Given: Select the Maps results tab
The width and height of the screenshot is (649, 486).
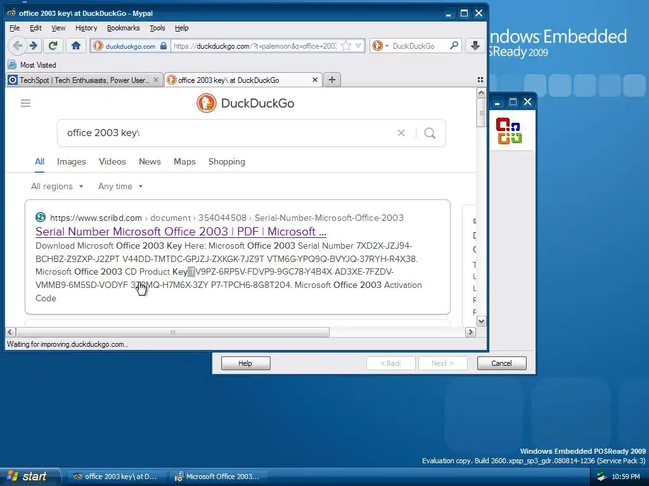Looking at the screenshot, I should point(184,161).
